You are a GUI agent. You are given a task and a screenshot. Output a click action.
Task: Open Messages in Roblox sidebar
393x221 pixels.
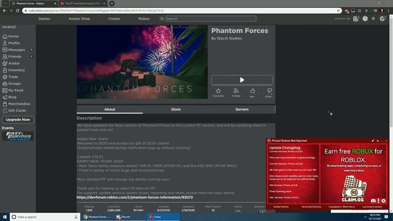point(14,50)
